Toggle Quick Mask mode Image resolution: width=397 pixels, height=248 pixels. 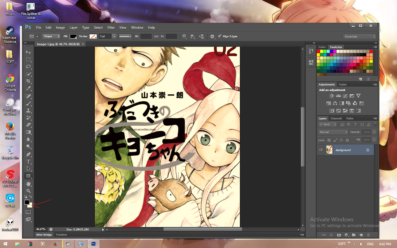[x=28, y=212]
